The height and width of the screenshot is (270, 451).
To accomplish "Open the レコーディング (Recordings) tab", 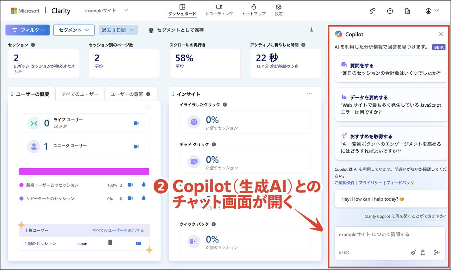I will pyautogui.click(x=219, y=10).
